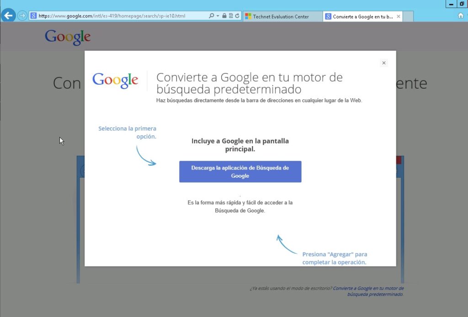Click the compatibility view icon in address bar
This screenshot has width=468, height=317.
coord(231,16)
